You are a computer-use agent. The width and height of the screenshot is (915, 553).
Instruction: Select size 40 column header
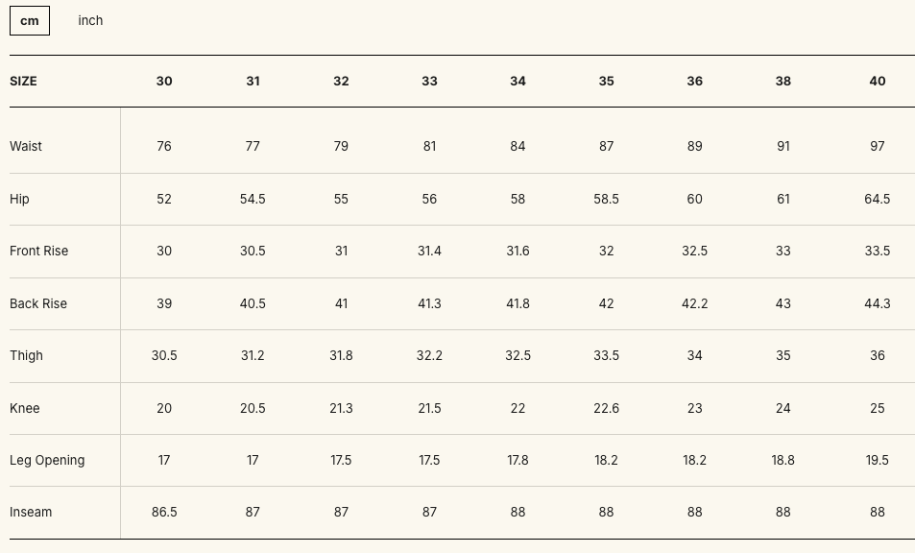[x=877, y=82]
